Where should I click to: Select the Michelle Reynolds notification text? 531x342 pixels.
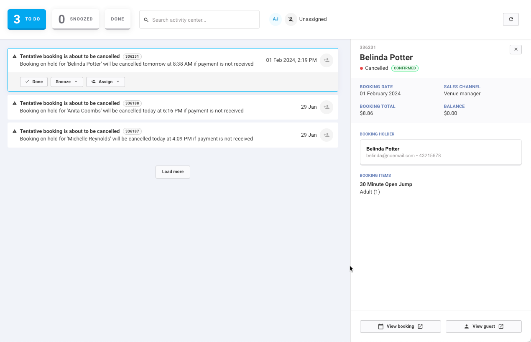click(x=136, y=139)
